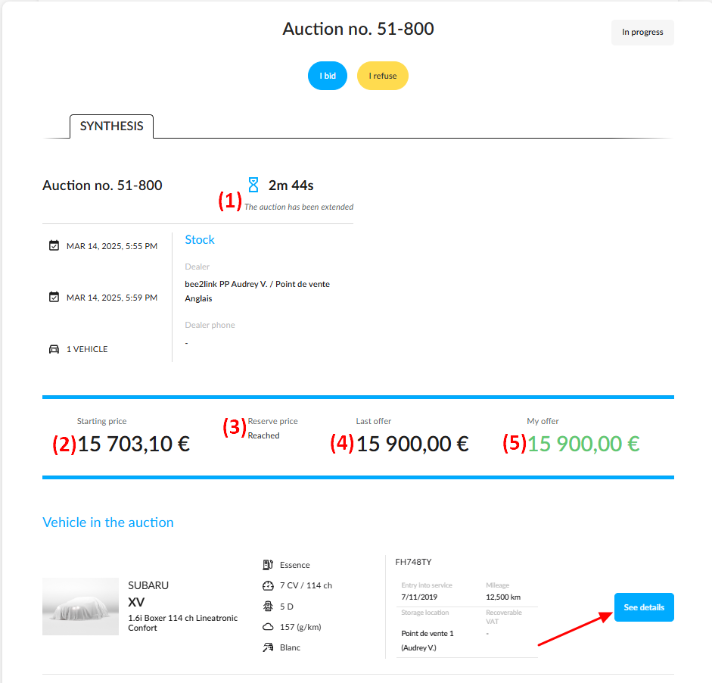The height and width of the screenshot is (683, 712).
Task: Click calendar icon next to 5:55 PM
Action: point(54,245)
